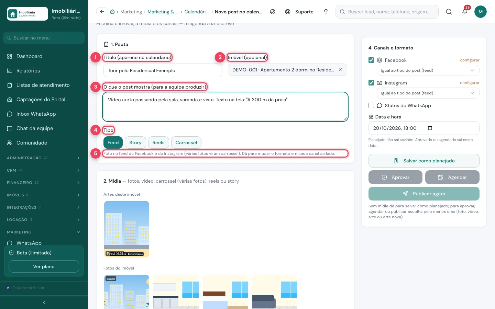This screenshot has width=495, height=309.
Task: Click Salvar como planejado button
Action: tap(424, 161)
